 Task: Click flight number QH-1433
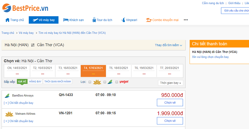[x=66, y=95]
